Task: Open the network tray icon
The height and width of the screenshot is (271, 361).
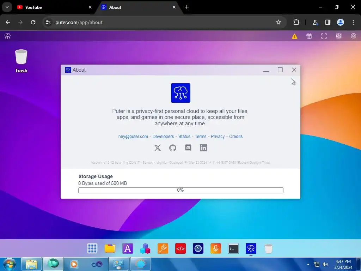Action: click(x=317, y=264)
